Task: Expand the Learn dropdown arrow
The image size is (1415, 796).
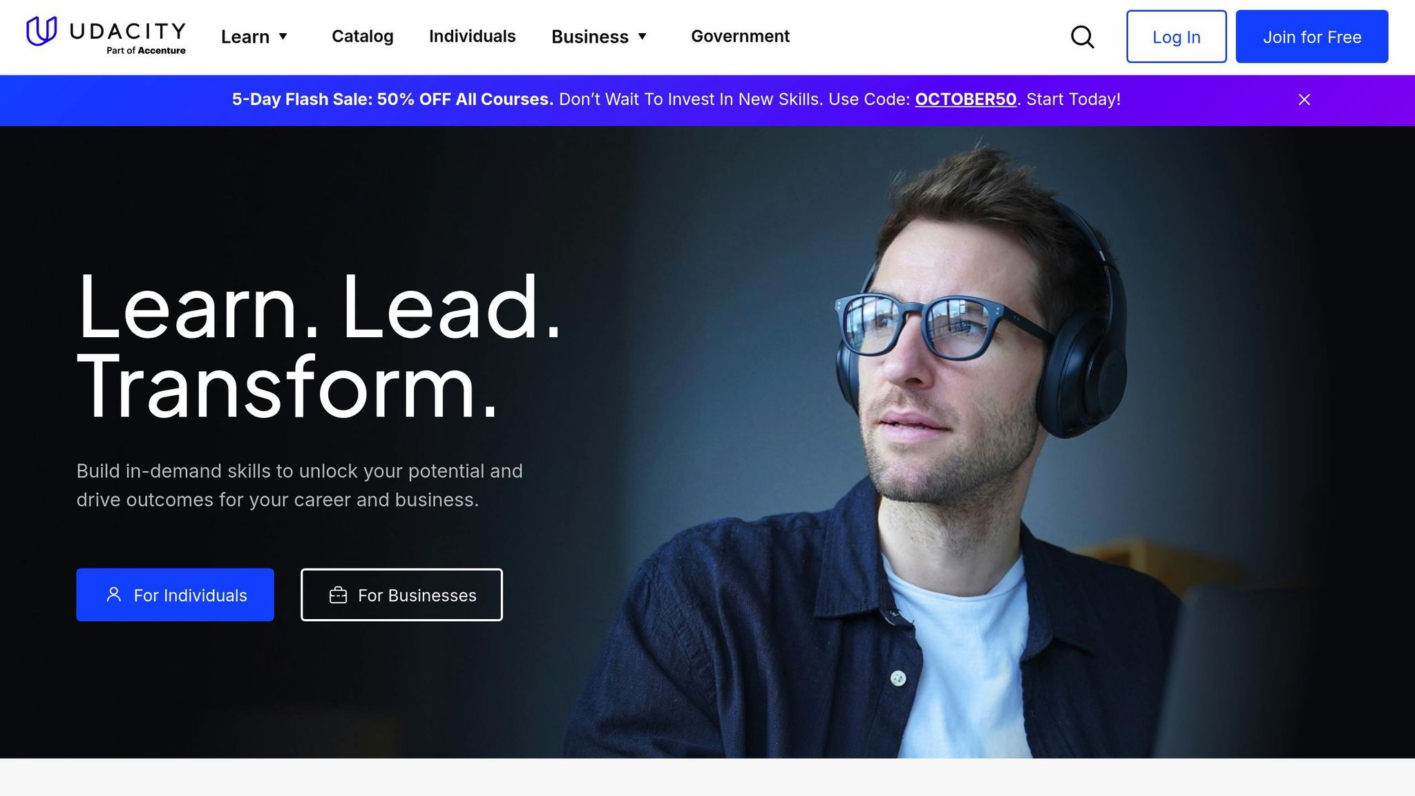Action: coord(283,37)
